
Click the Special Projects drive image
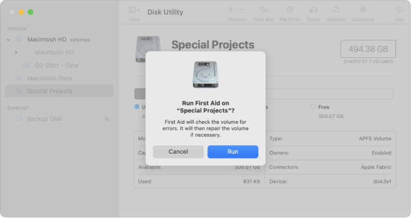[x=148, y=49]
